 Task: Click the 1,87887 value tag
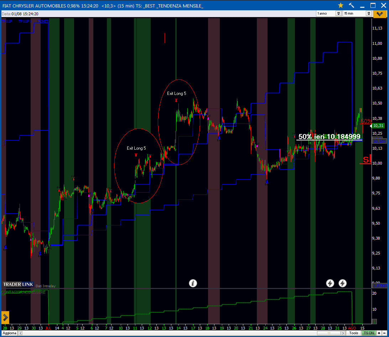[x=380, y=286]
